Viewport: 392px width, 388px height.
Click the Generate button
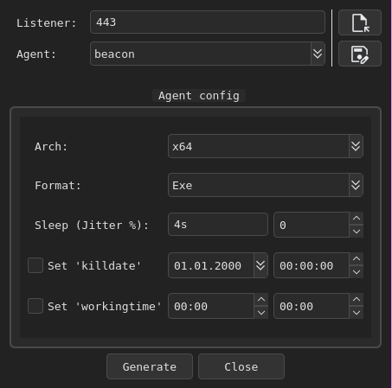point(150,366)
